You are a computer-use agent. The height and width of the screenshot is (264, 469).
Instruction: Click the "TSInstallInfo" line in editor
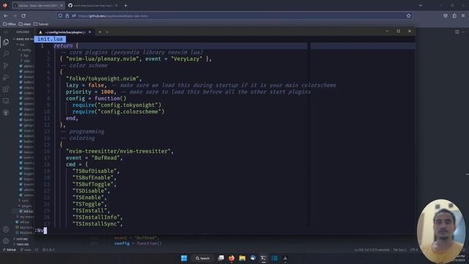(97, 217)
